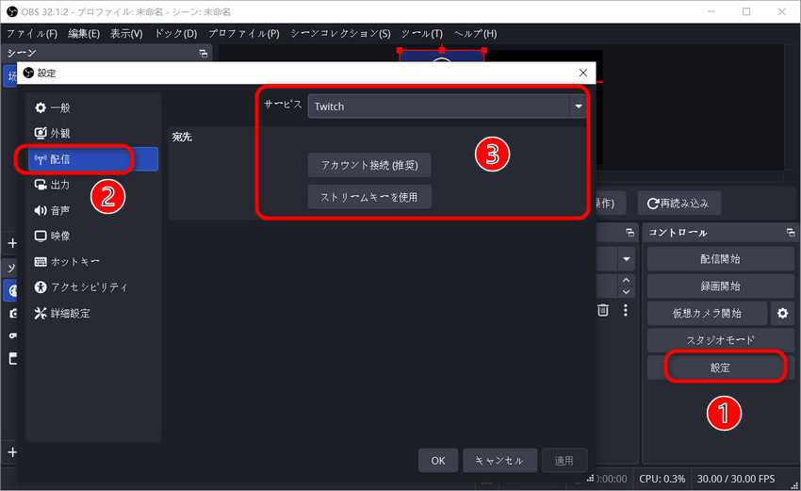Open the ツール(T) menu
801x491 pixels.
[x=421, y=34]
